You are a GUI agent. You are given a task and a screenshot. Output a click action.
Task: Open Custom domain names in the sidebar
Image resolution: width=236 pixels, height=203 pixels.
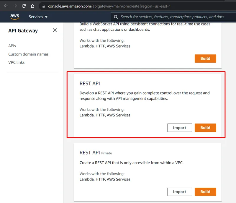pos(28,54)
